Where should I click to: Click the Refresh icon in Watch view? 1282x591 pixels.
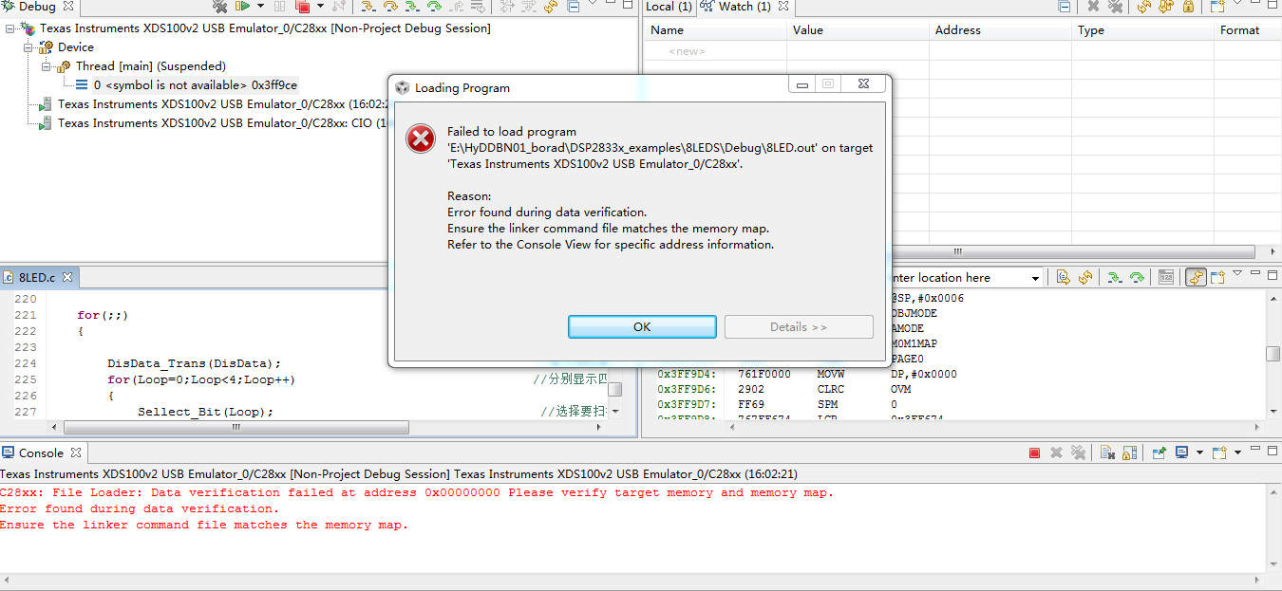[1144, 7]
